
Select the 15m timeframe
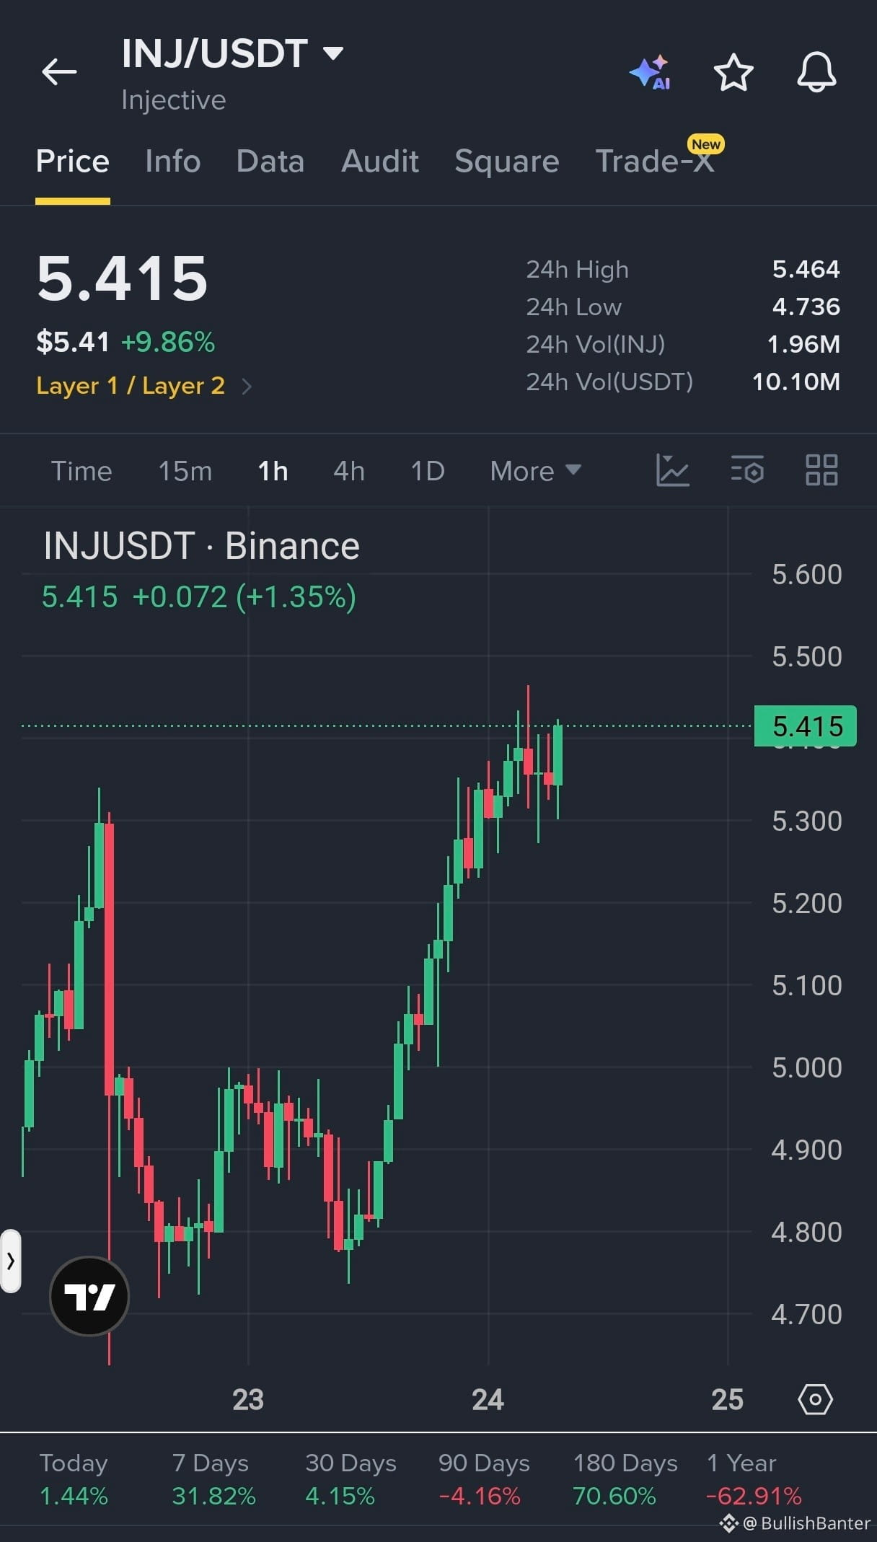tap(185, 471)
